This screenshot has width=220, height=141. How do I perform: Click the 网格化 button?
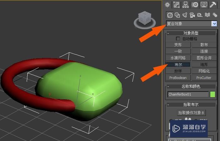coord(204,71)
